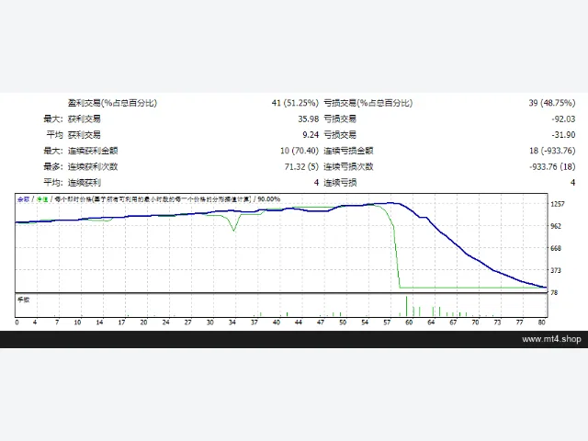This screenshot has width=588, height=441.
Task: Click the x-axis label '60'
Action: 409,322
